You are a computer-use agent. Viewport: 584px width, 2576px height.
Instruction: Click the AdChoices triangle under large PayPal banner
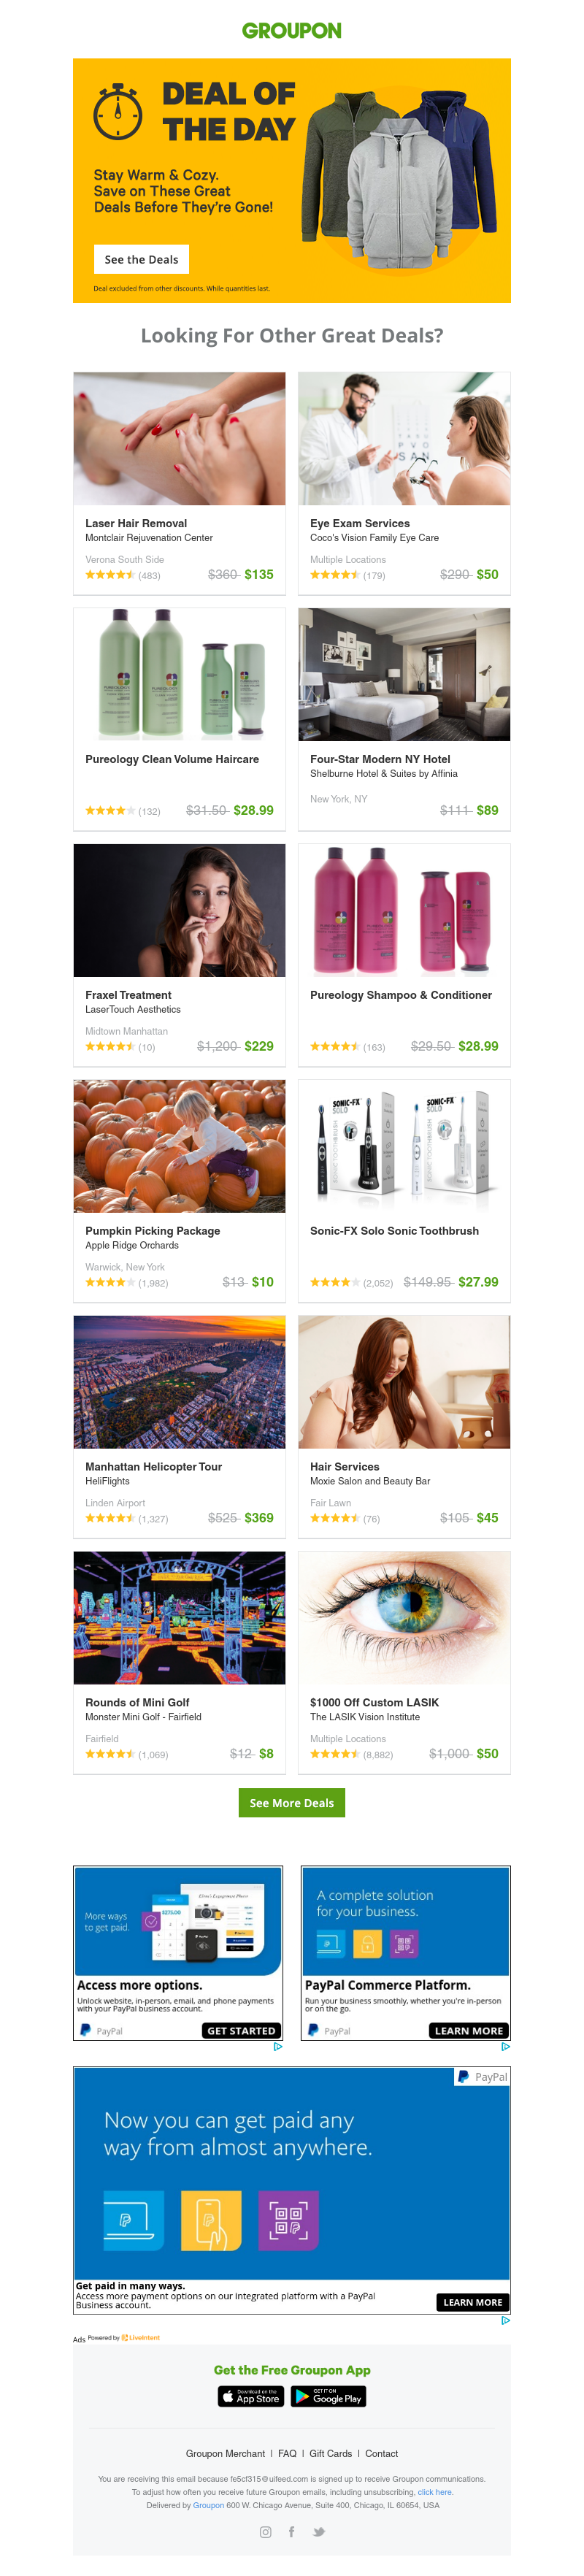click(x=505, y=2320)
